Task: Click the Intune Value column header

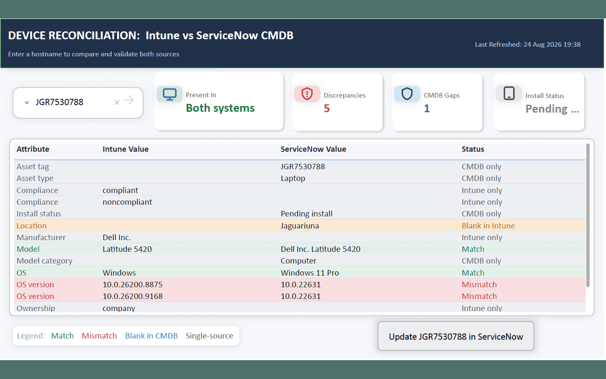Action: tap(126, 149)
